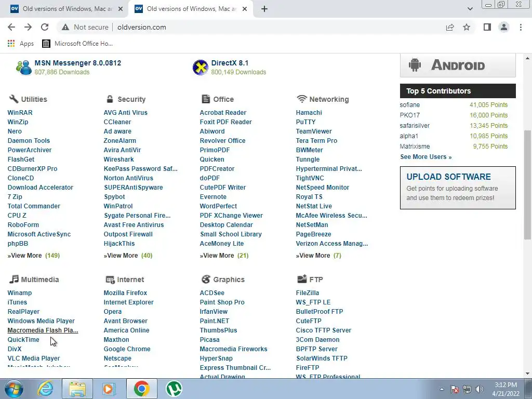The width and height of the screenshot is (532, 399).
Task: Open the Windows Start button
Action: tap(14, 389)
